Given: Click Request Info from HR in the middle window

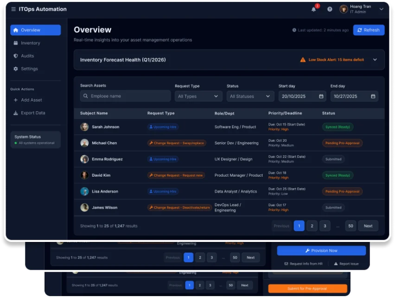Looking at the screenshot, I should 303,264.
